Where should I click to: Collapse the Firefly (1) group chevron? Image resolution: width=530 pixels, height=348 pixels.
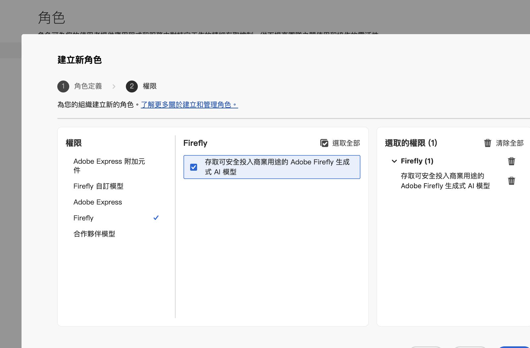click(394, 161)
